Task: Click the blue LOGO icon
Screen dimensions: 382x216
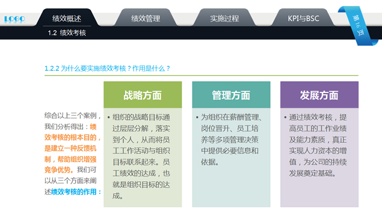Action: tap(14, 19)
